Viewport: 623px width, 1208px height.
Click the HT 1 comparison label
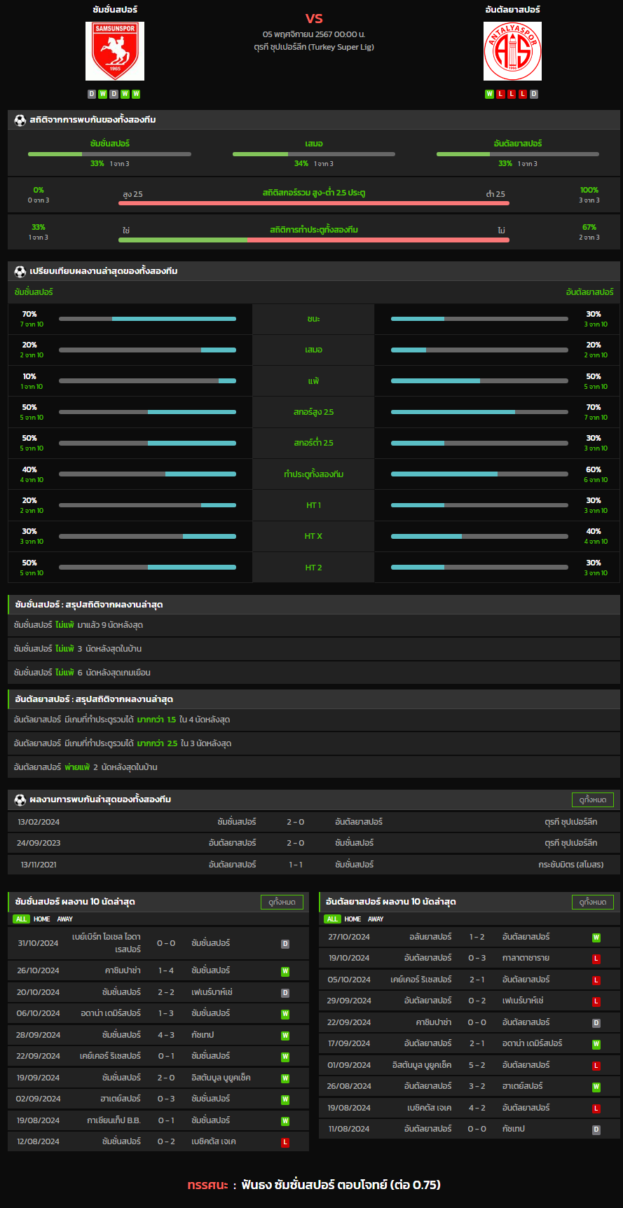[x=314, y=505]
